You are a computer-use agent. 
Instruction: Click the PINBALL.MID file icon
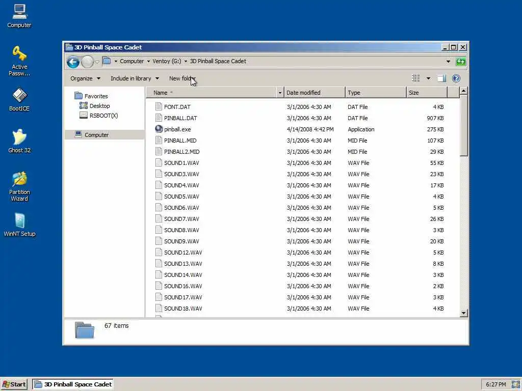pos(159,141)
